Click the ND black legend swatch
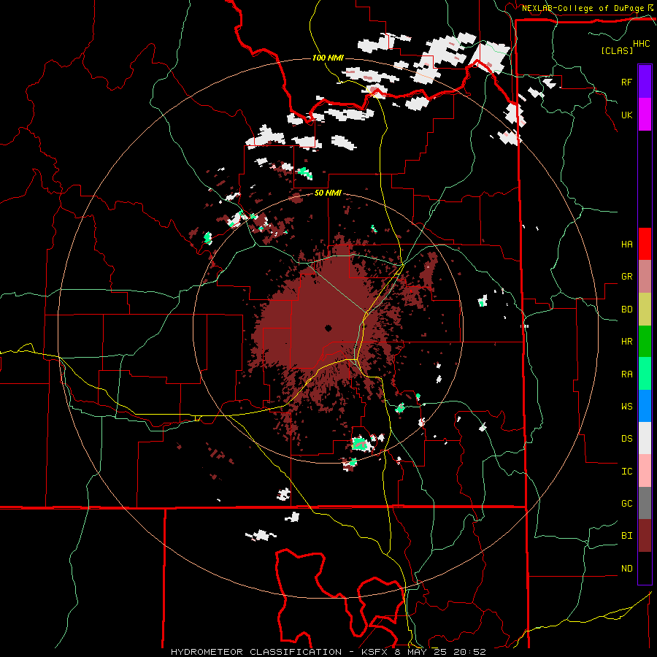Viewport: 657px width, 657px height. (x=645, y=568)
